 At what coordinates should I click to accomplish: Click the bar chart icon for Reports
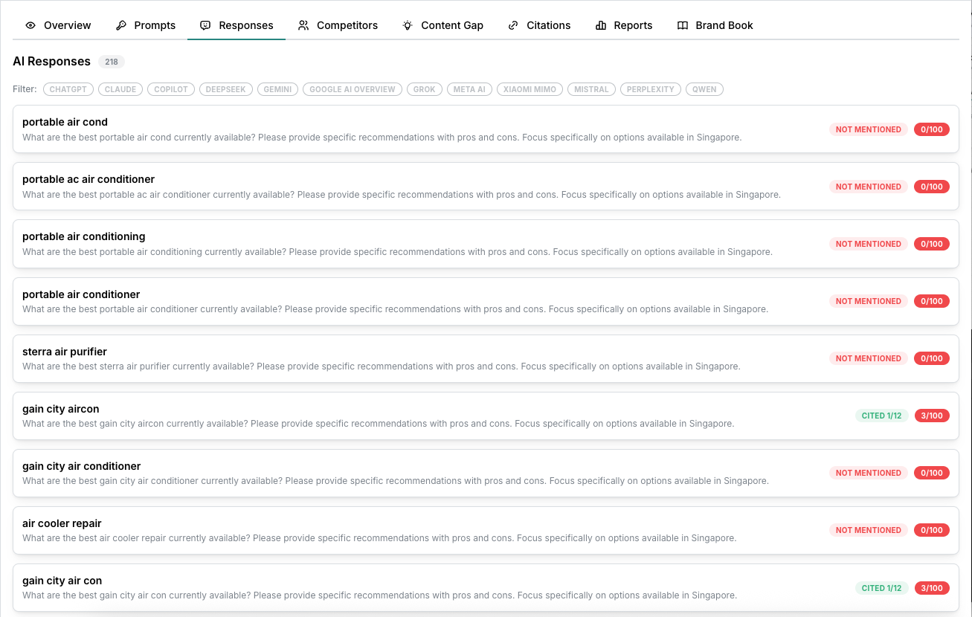[x=601, y=25]
